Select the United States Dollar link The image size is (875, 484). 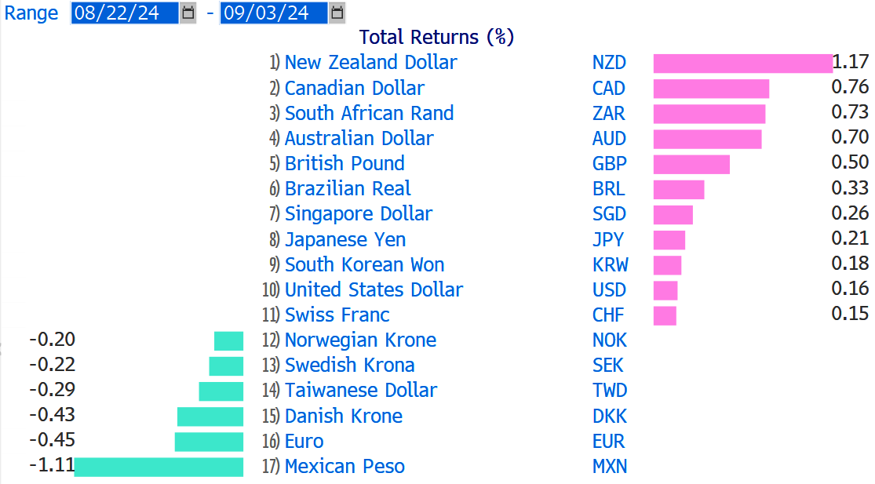pos(374,290)
